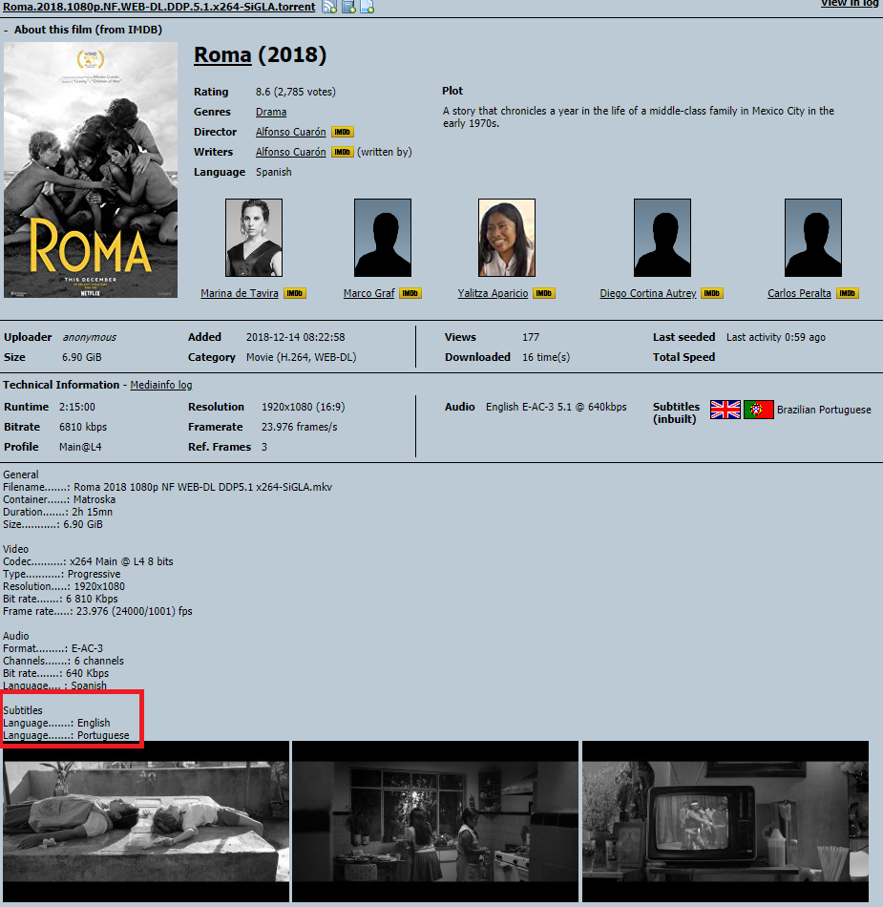Open Diego Cortina Autrey's name link
883x907 pixels.
(x=648, y=293)
